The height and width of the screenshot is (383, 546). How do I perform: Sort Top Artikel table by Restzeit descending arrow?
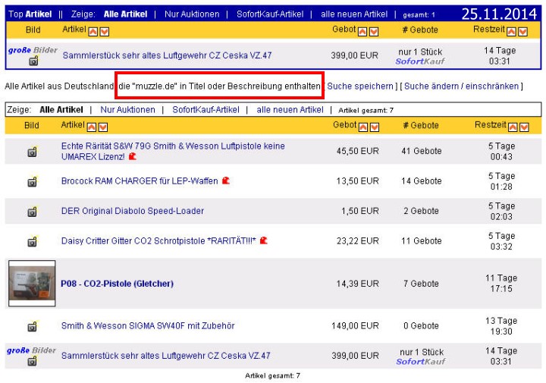pyautogui.click(x=523, y=30)
